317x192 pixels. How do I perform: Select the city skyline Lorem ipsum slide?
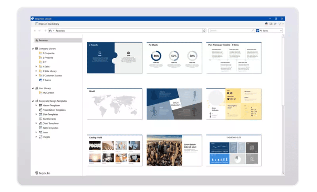[174, 150]
